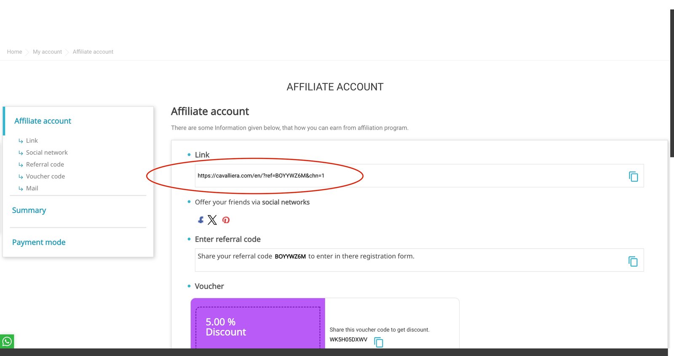Image resolution: width=674 pixels, height=356 pixels.
Task: Select Affiliate account sidebar heading
Action: point(43,121)
